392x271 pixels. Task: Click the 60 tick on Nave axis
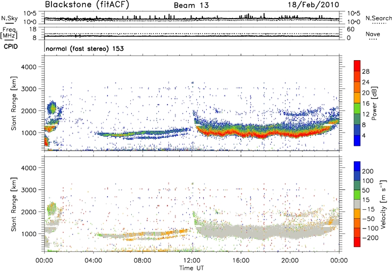(350, 29)
